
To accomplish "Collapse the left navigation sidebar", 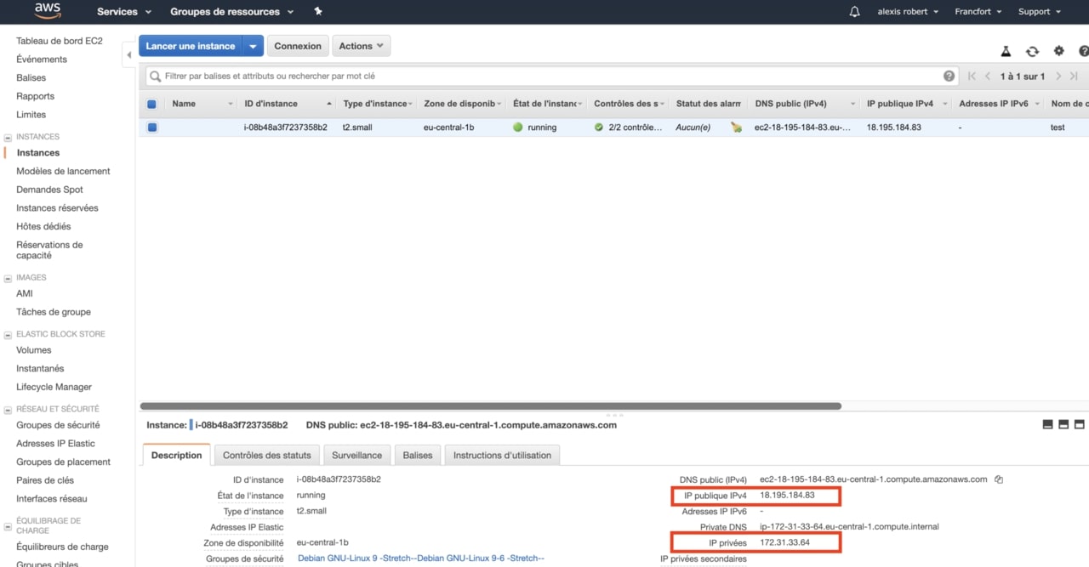I will tap(129, 54).
